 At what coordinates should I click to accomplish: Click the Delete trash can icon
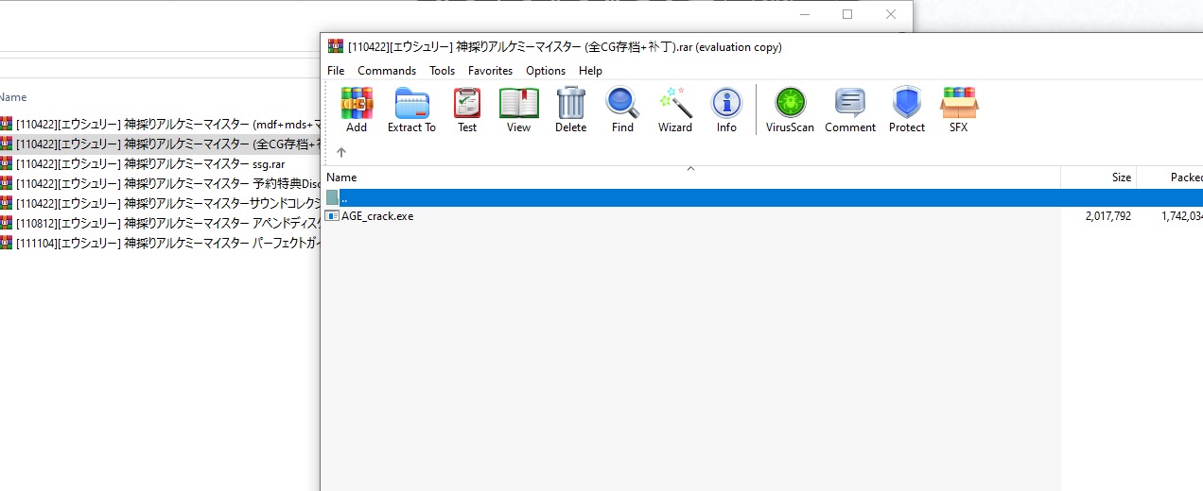[570, 110]
